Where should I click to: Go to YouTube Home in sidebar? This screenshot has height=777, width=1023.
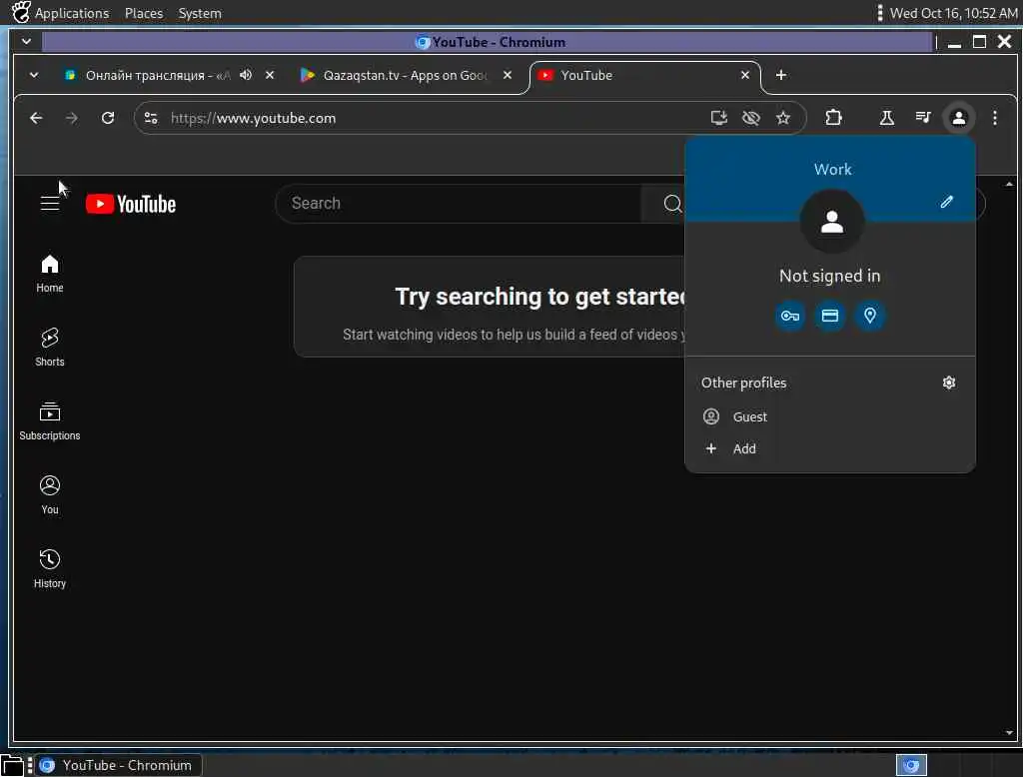click(50, 274)
